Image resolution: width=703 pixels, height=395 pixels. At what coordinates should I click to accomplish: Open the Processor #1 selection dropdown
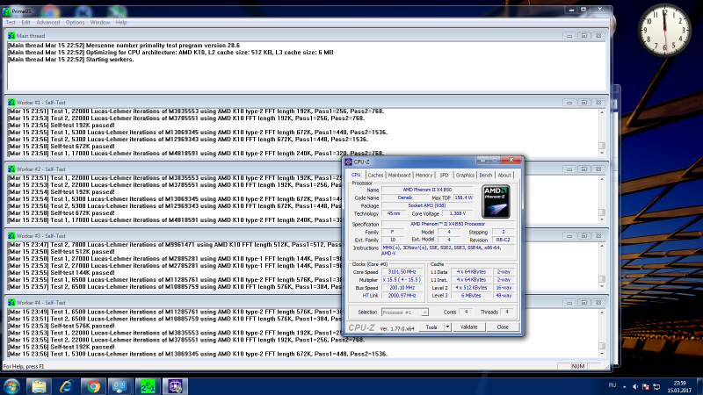[406, 312]
